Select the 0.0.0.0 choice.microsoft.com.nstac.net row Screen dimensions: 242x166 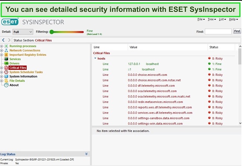click(163, 80)
